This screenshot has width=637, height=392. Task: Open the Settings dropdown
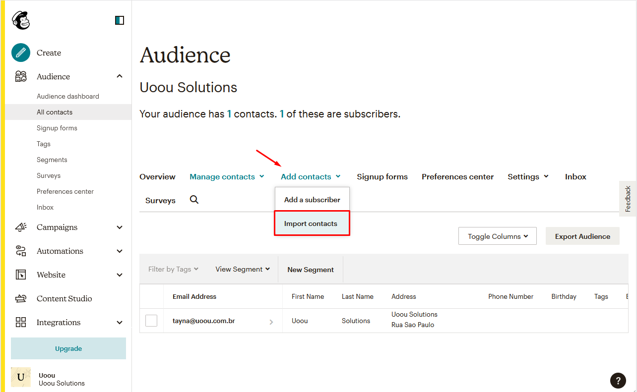click(x=528, y=177)
